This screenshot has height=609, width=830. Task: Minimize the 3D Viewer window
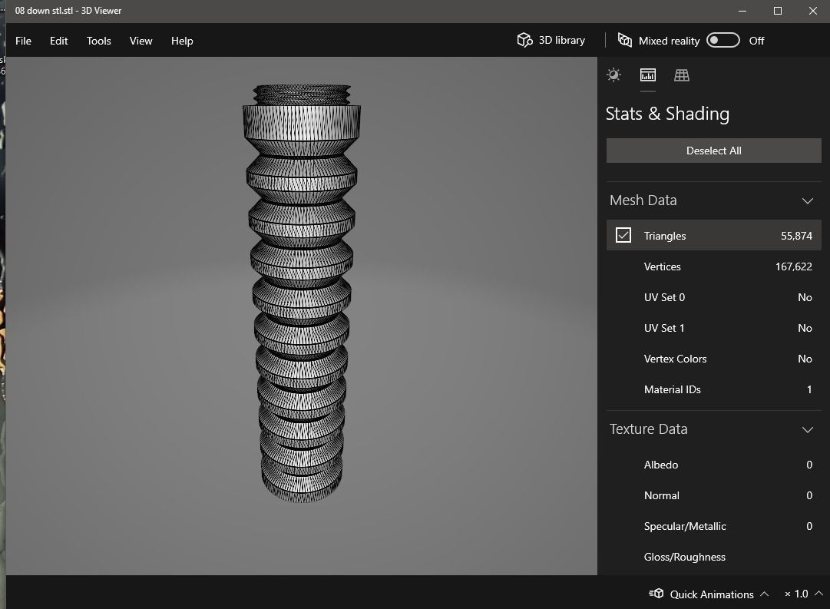(742, 11)
